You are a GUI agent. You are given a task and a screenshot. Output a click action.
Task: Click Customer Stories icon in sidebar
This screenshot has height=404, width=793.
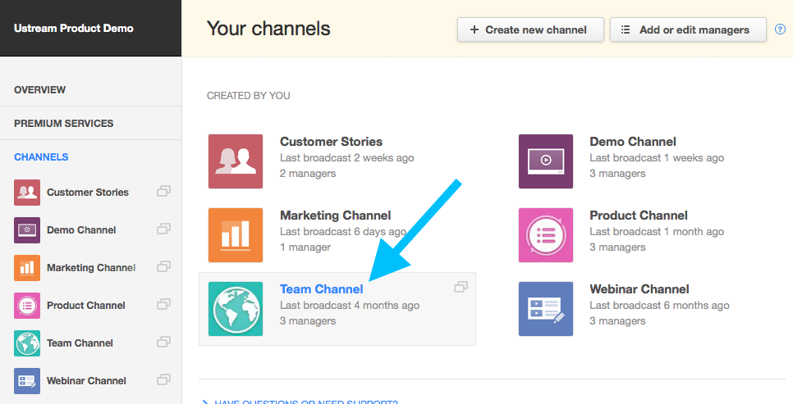tap(27, 193)
